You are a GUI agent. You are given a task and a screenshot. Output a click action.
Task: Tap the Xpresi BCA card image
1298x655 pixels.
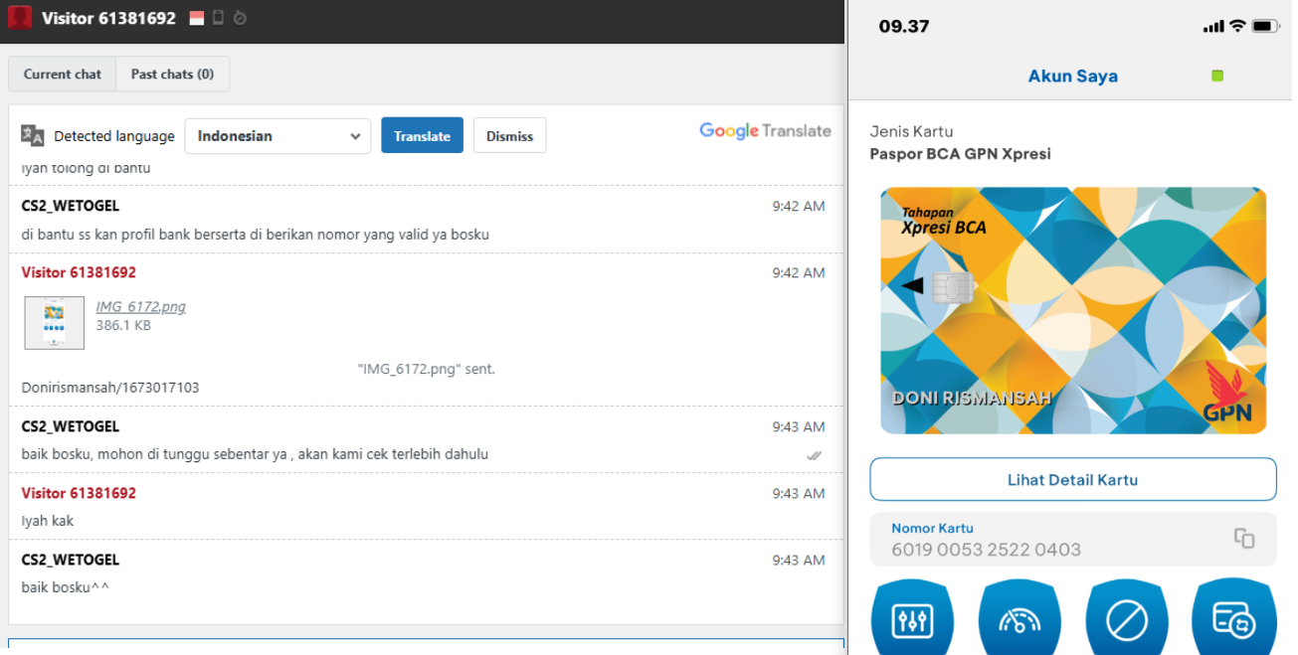click(x=1073, y=310)
